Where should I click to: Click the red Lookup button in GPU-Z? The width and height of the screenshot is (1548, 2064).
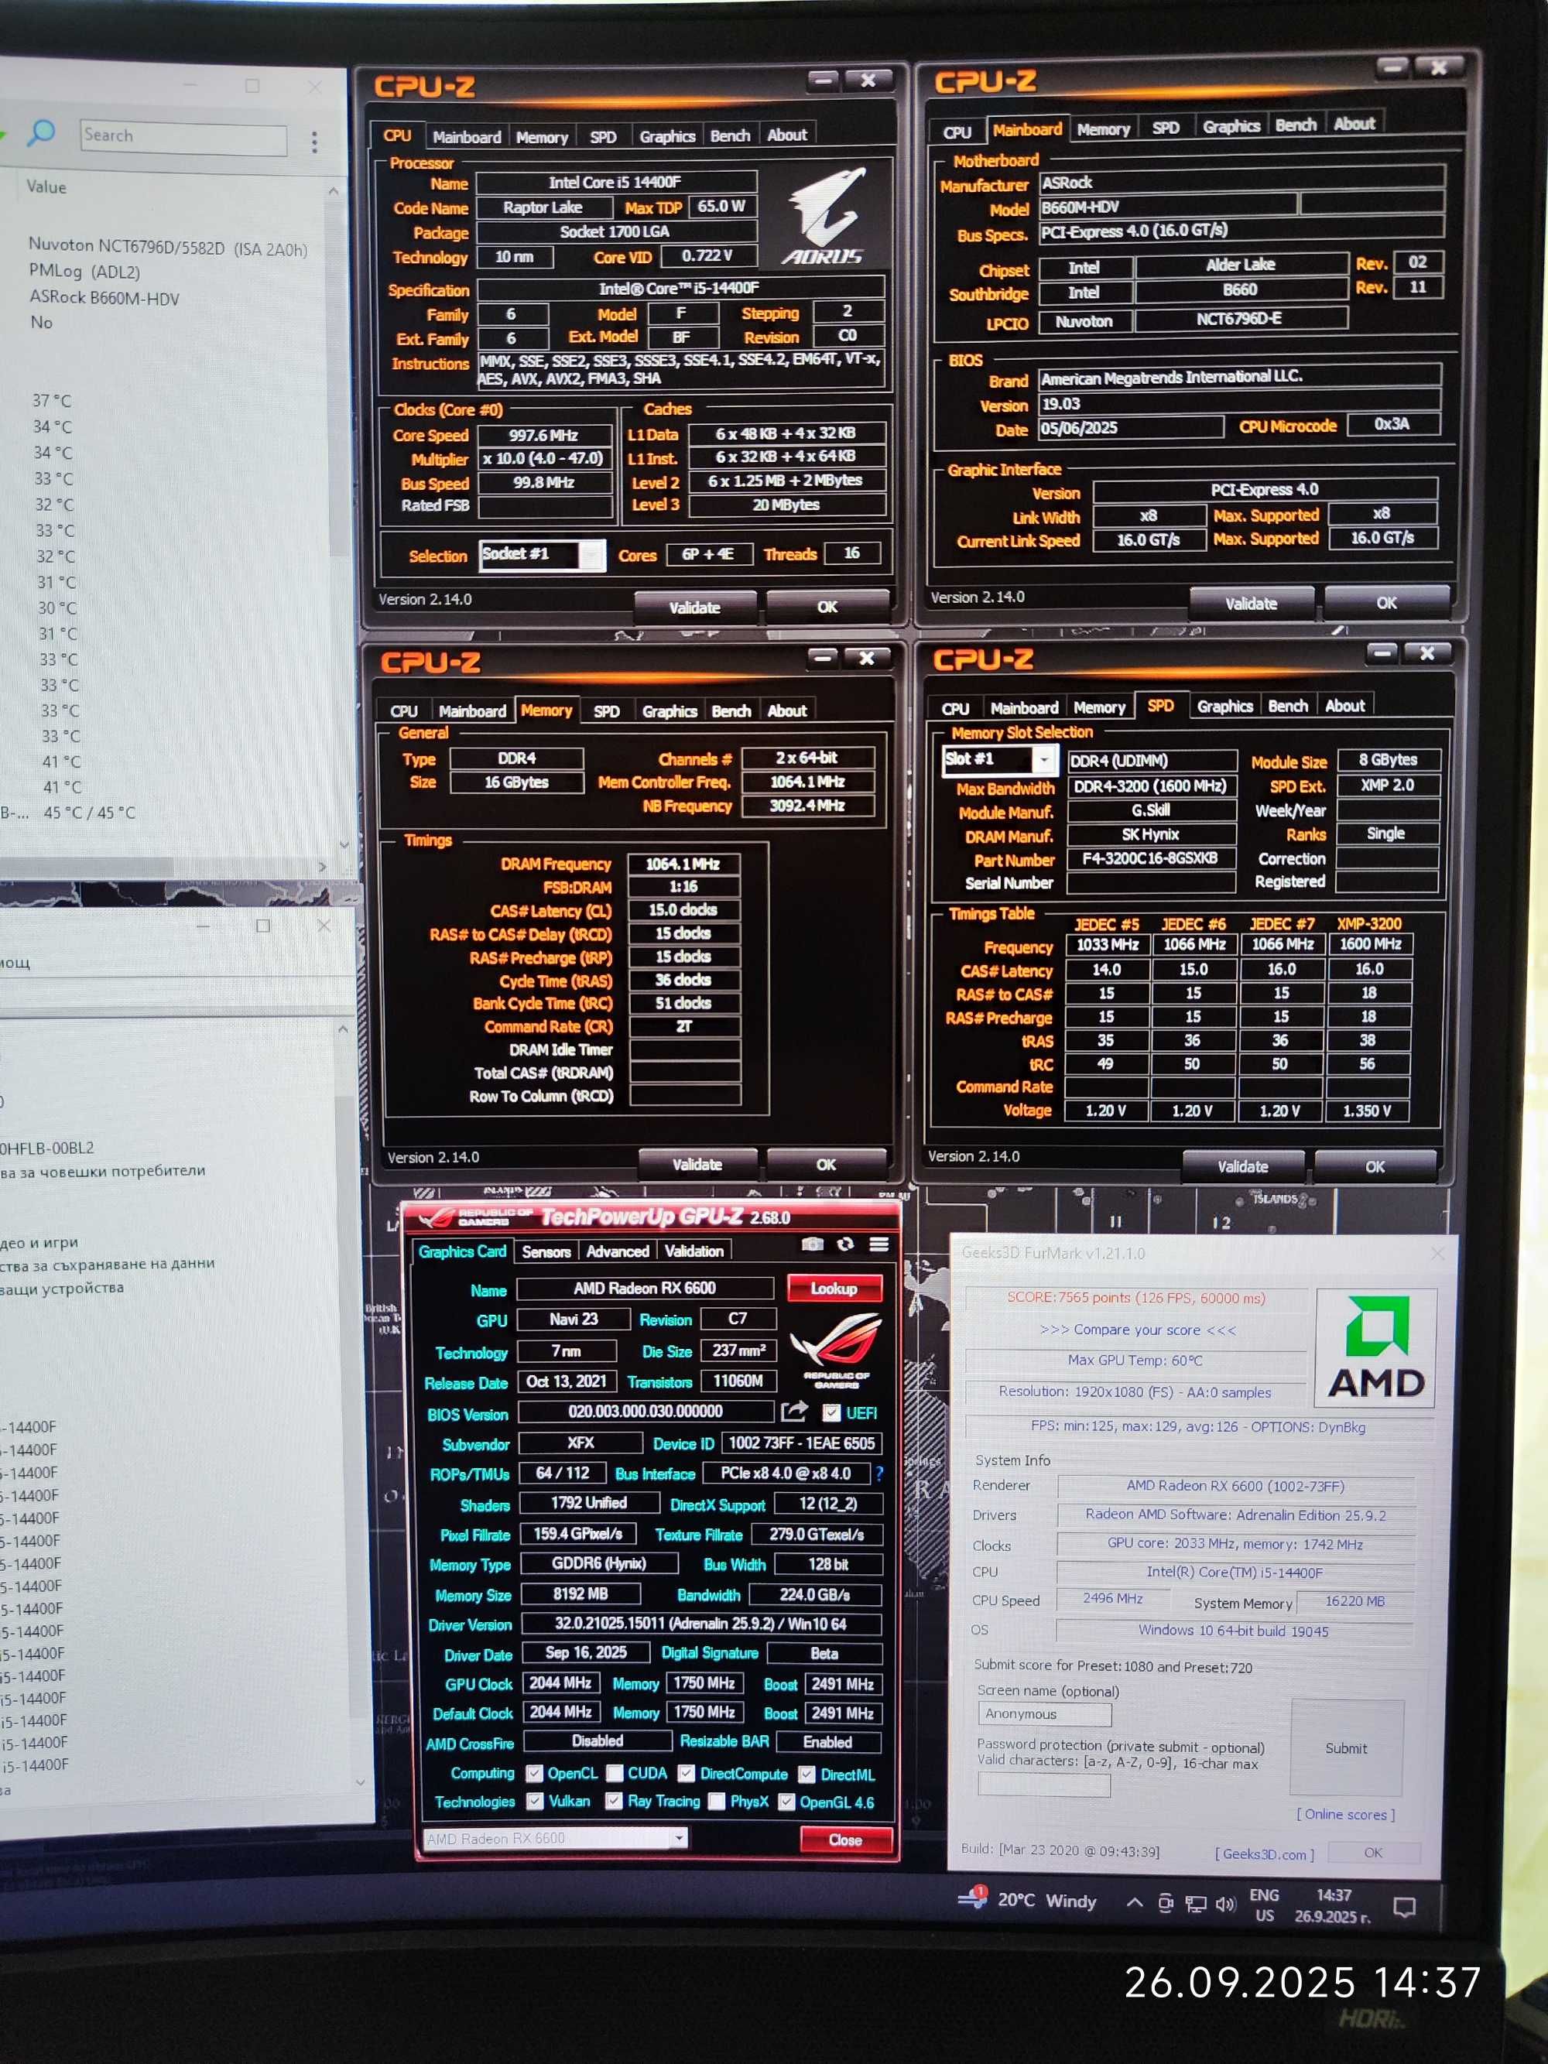tap(834, 1288)
